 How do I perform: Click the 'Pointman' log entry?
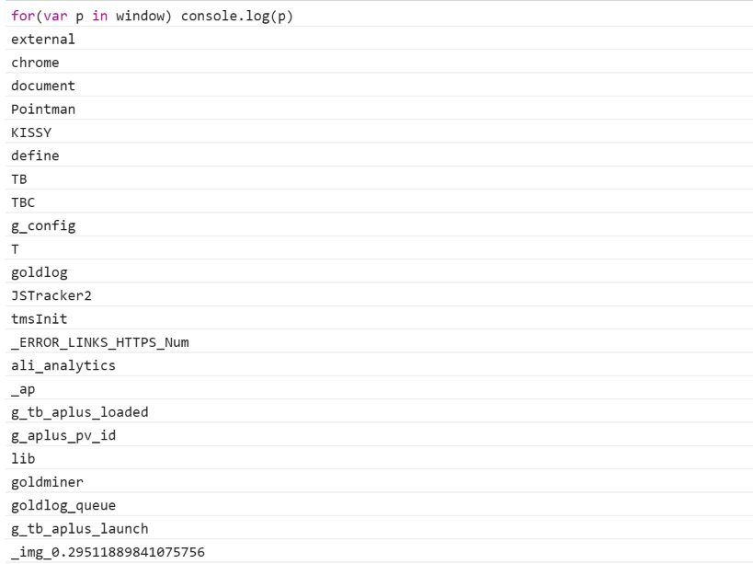[x=379, y=109]
